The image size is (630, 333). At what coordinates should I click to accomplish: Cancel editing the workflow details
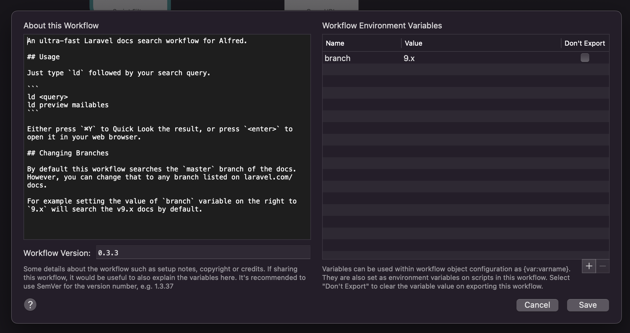tap(537, 305)
